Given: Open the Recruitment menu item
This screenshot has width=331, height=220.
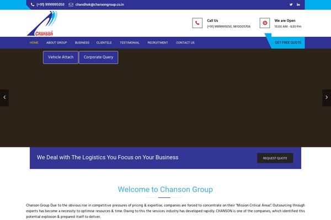Looking at the screenshot, I should pyautogui.click(x=158, y=42).
